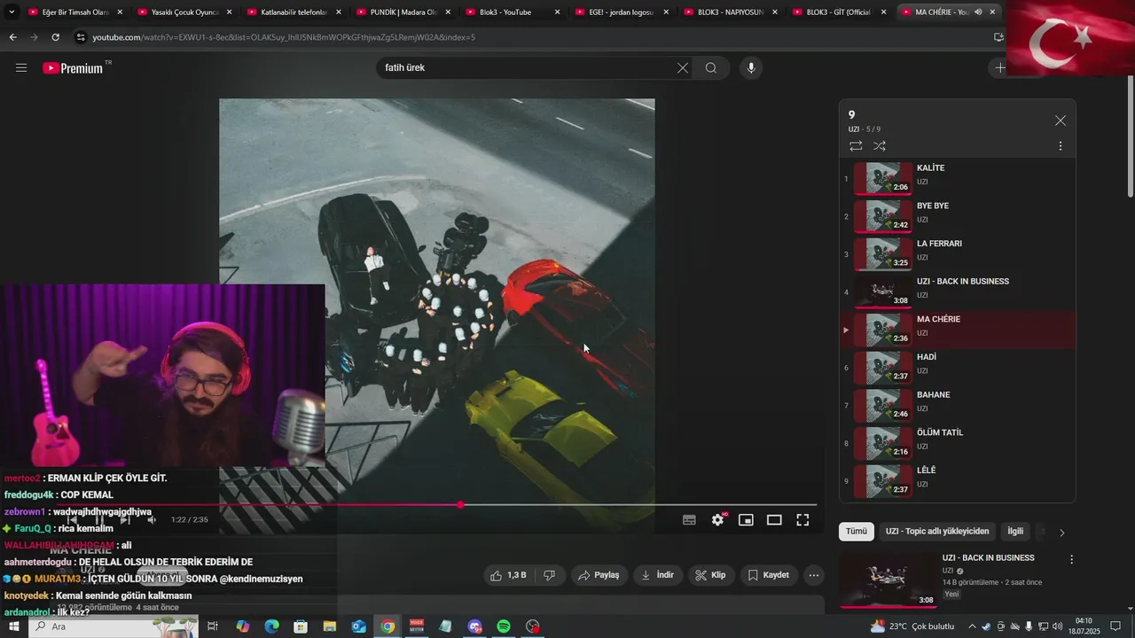Open Microsoft Edge from the taskbar
The image size is (1135, 638).
coord(271,626)
